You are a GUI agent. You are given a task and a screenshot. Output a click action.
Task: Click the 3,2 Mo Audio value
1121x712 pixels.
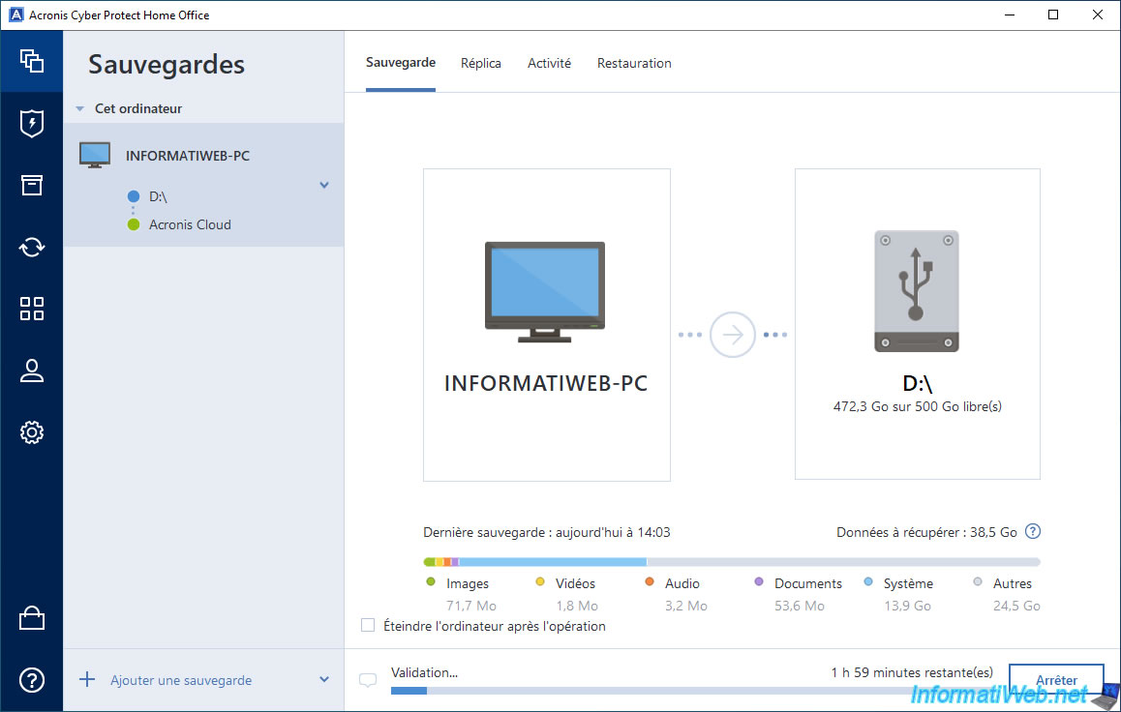(685, 606)
